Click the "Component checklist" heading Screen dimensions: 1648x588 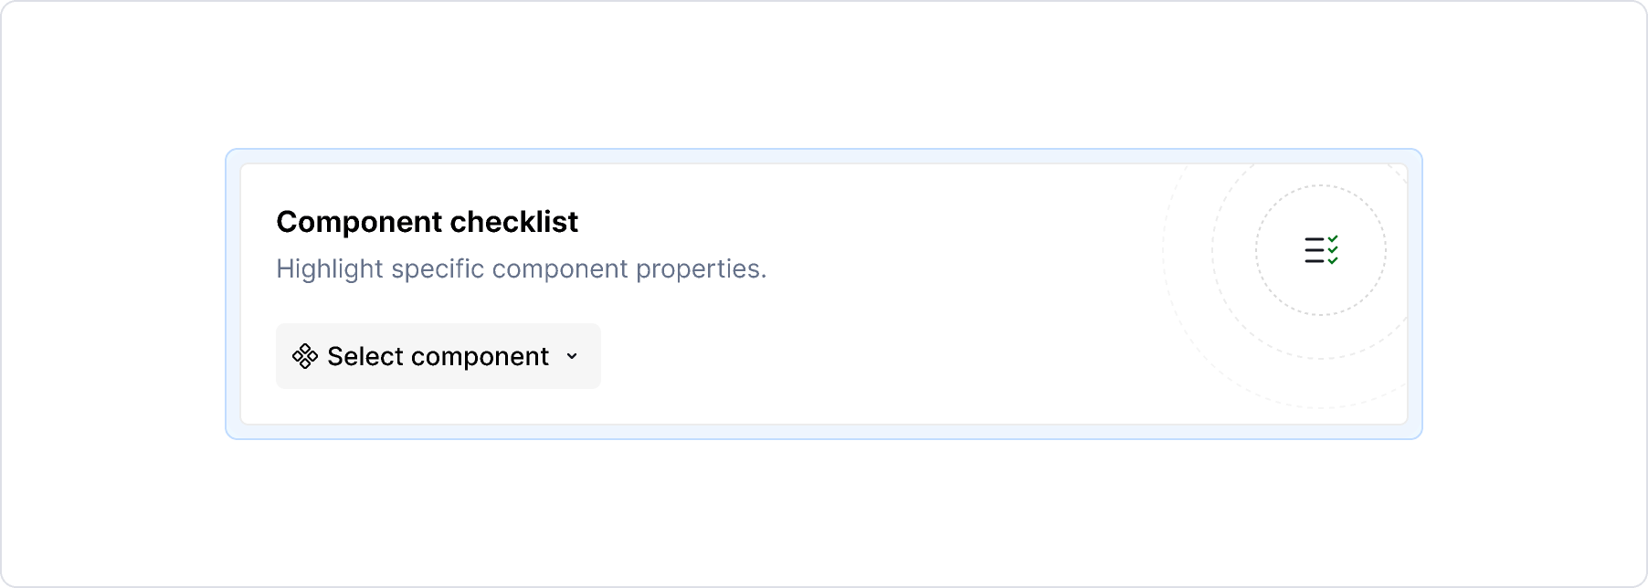[x=427, y=222]
